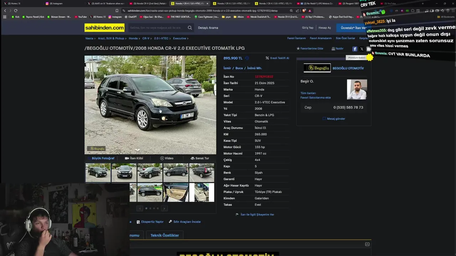The width and height of the screenshot is (456, 256).
Task: Click Begoğlu dealer logo
Action: pos(317,68)
